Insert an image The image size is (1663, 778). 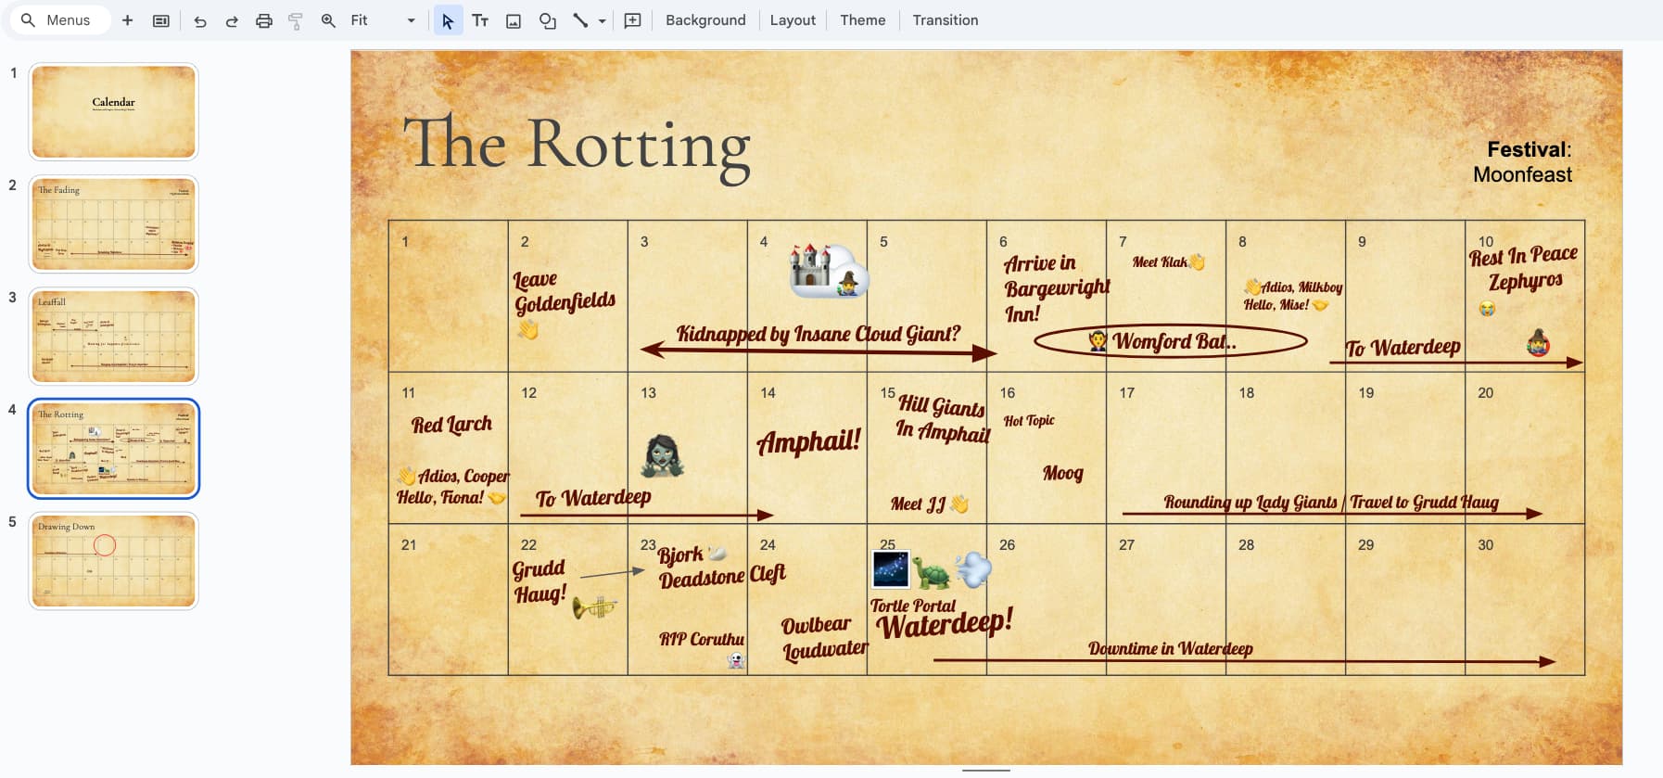(514, 20)
